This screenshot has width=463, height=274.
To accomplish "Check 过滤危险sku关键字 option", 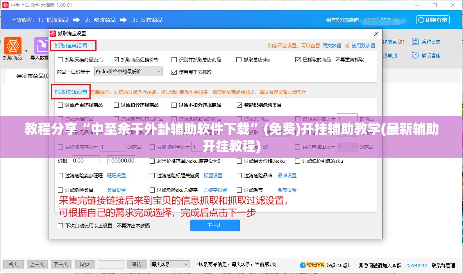I will (x=152, y=190).
